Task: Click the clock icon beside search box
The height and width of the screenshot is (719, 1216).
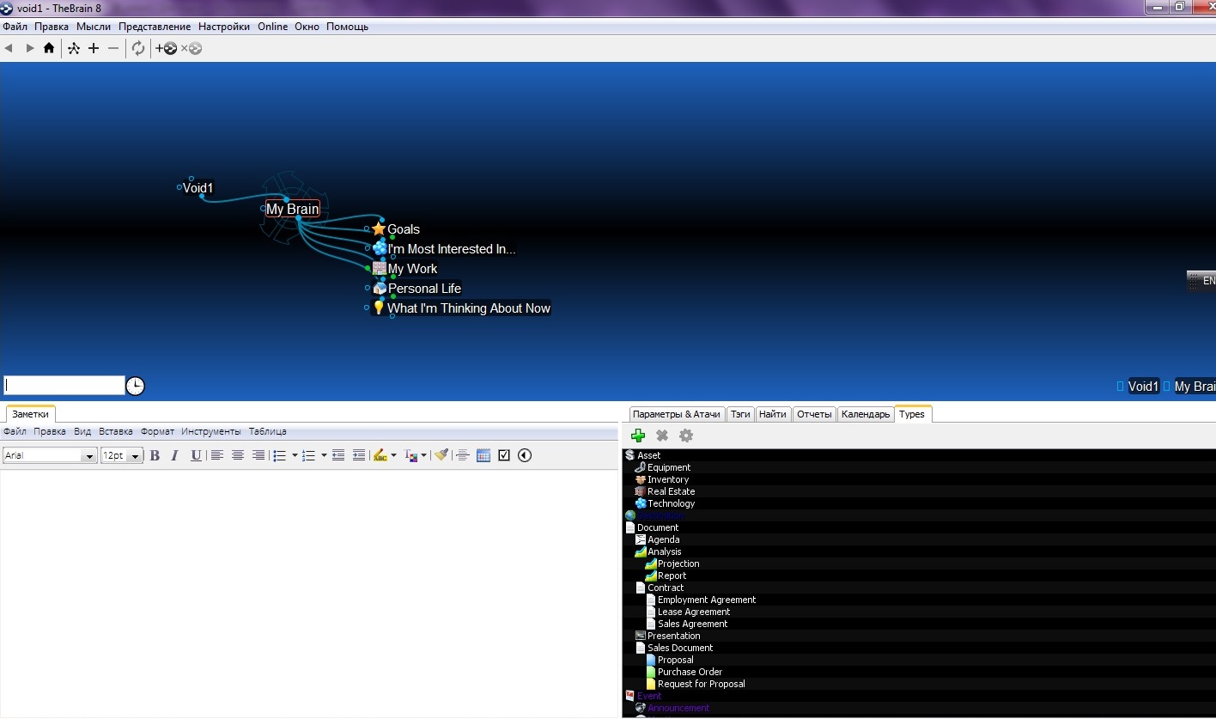Action: click(136, 386)
